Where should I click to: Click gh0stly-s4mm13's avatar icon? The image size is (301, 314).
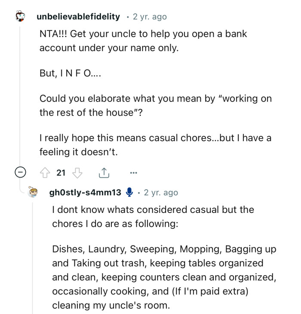[x=33, y=192]
